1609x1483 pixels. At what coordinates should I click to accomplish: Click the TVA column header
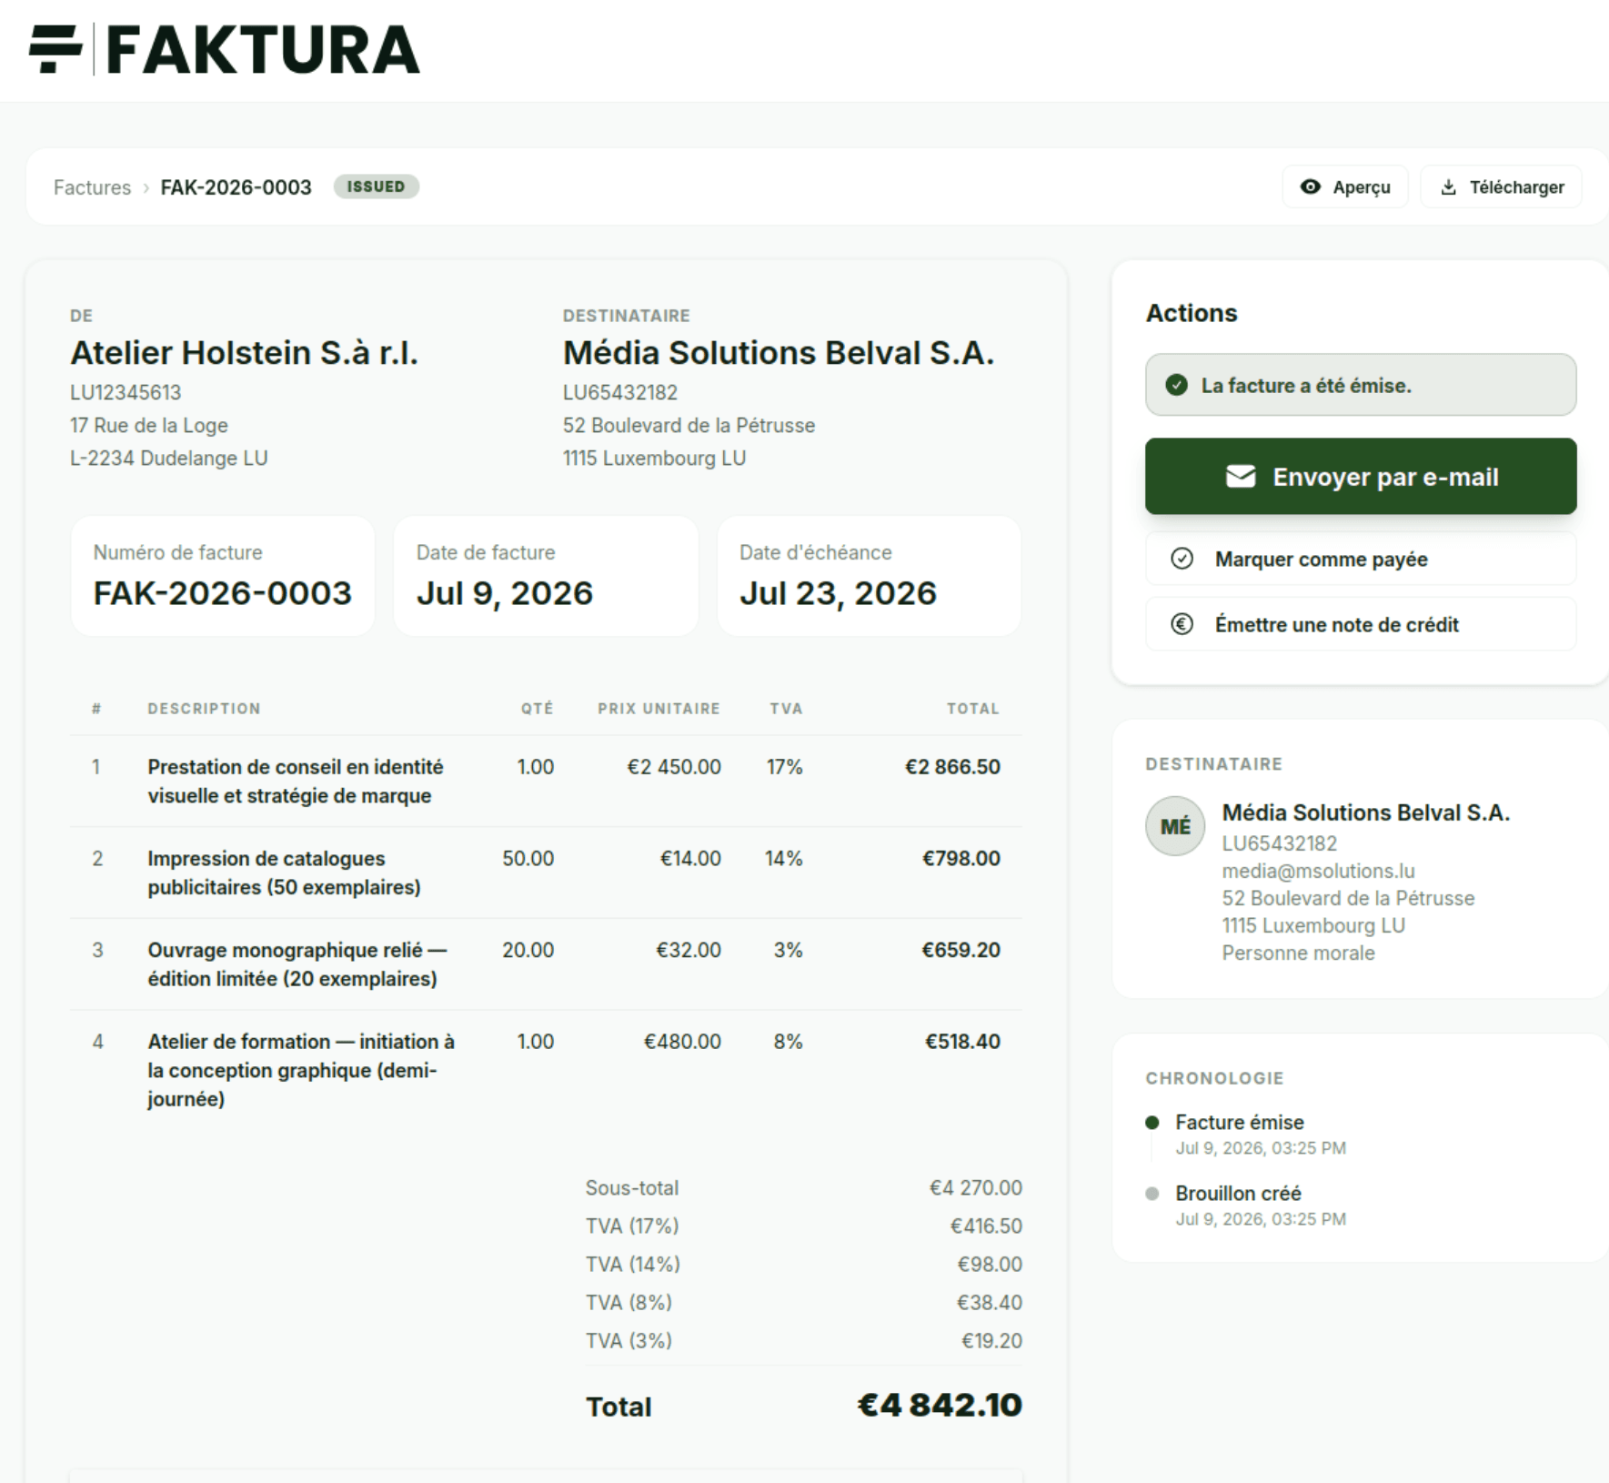(786, 709)
